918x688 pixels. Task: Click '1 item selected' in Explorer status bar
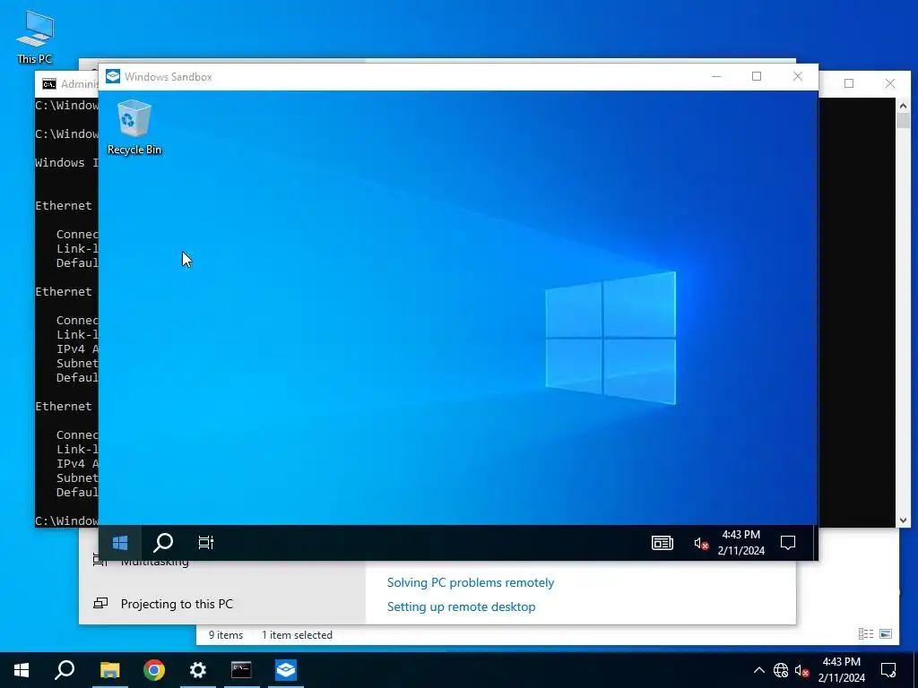coord(297,635)
